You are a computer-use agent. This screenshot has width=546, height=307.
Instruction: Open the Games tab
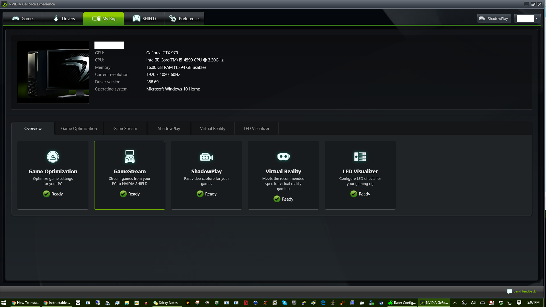(x=23, y=18)
